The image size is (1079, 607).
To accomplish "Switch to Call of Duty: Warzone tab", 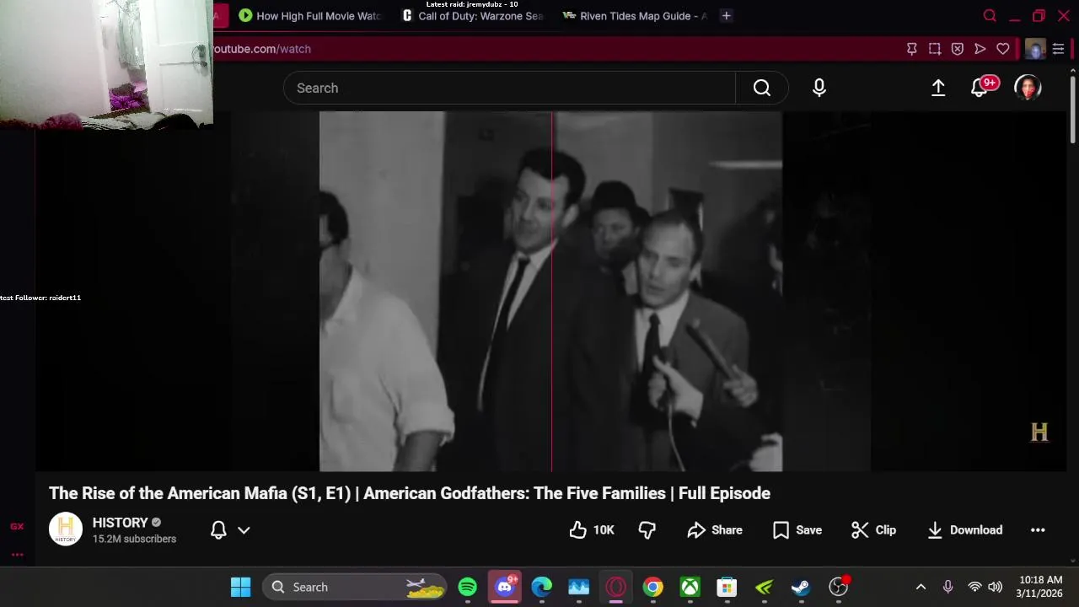I will click(x=473, y=16).
